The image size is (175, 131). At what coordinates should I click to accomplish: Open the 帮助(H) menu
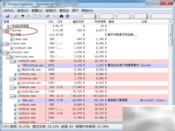pyautogui.click(x=87, y=11)
